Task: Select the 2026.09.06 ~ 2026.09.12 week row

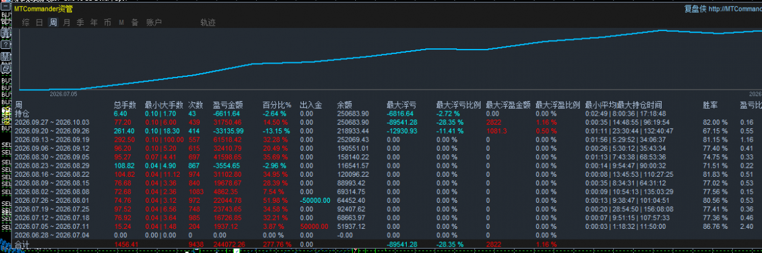Action: click(x=386, y=148)
